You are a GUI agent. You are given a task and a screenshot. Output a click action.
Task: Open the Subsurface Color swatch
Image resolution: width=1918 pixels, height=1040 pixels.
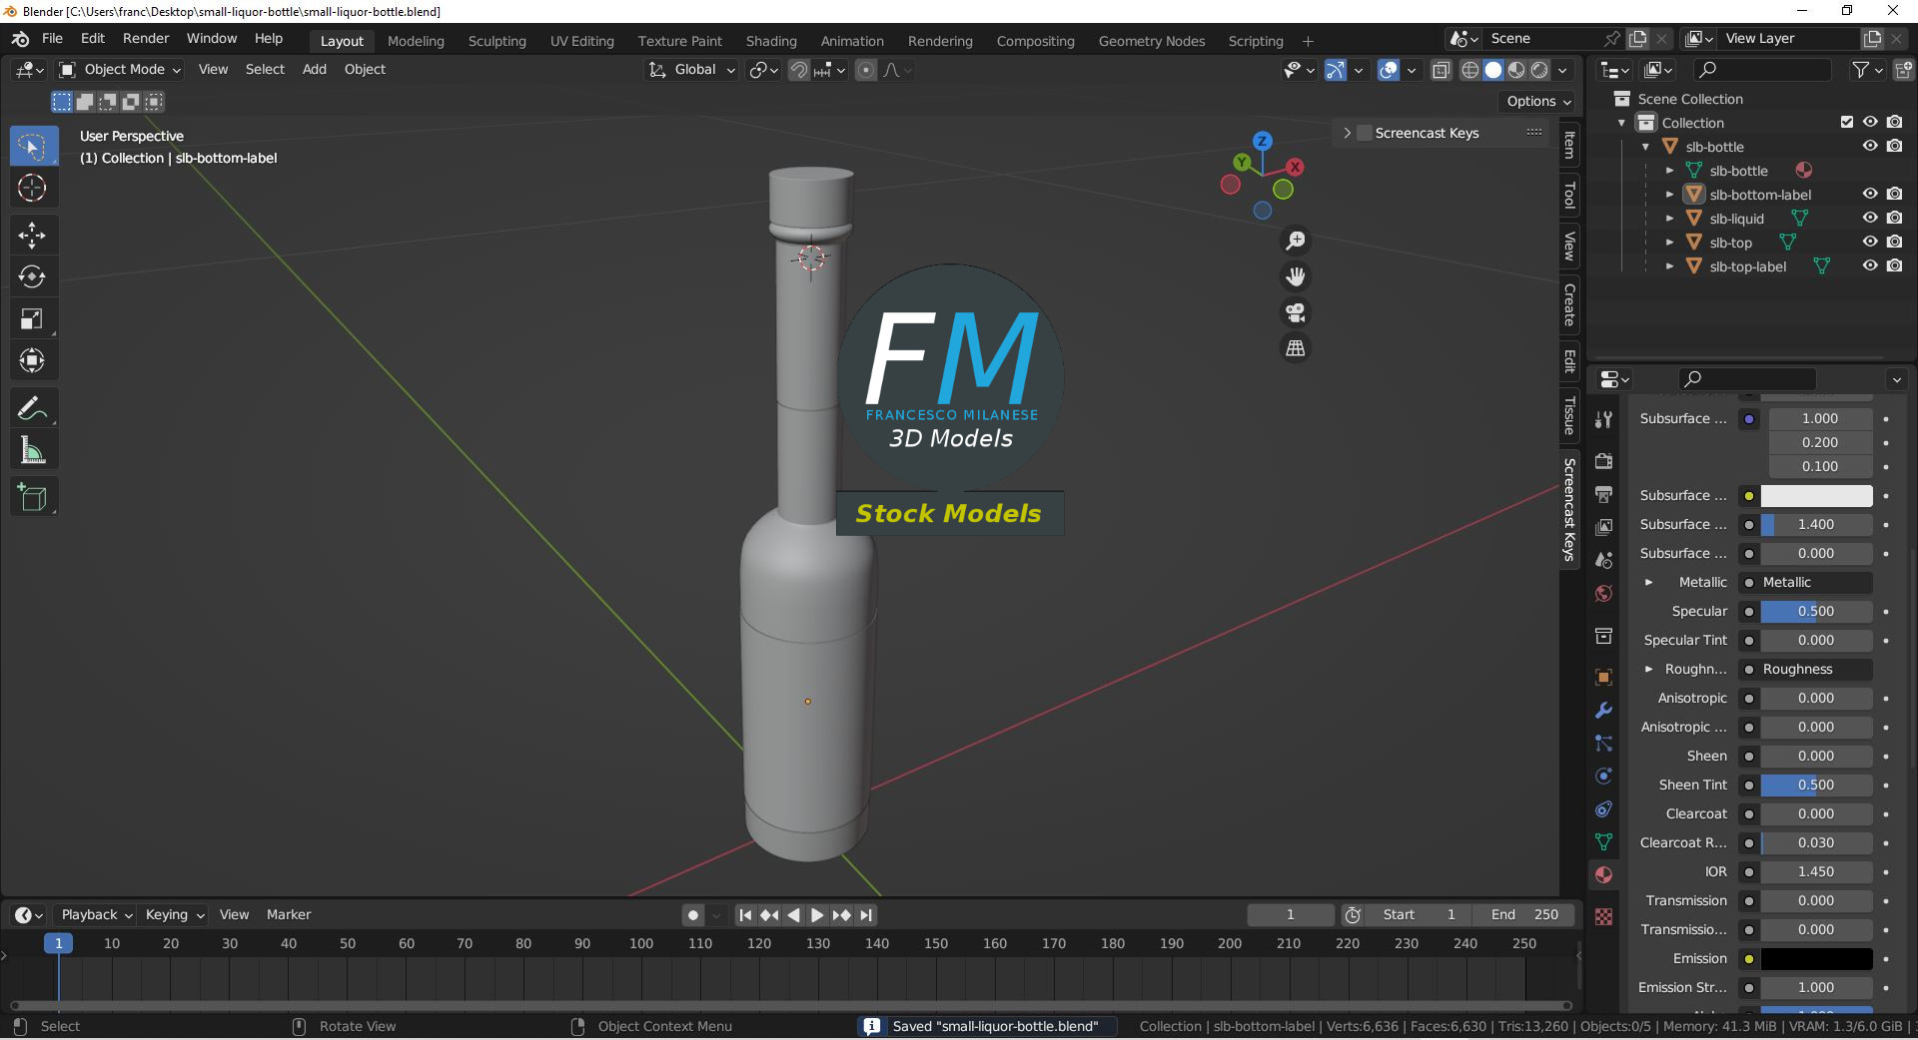1816,496
